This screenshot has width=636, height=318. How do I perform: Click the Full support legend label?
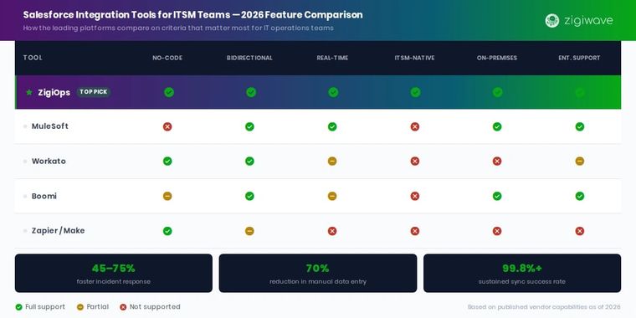[x=45, y=307]
